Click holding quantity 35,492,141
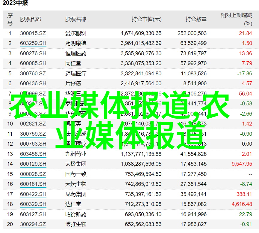This screenshot has height=233, width=259. [x=193, y=194]
